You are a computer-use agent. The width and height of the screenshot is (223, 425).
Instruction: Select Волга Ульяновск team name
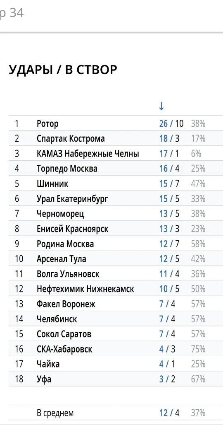click(x=68, y=274)
